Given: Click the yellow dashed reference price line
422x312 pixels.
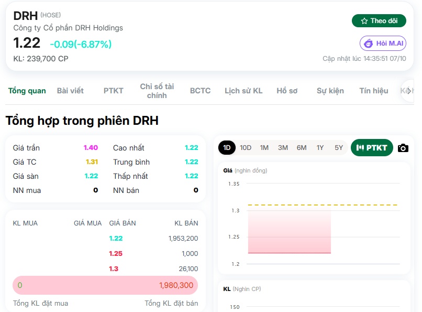Looking at the screenshot, I should tap(323, 205).
